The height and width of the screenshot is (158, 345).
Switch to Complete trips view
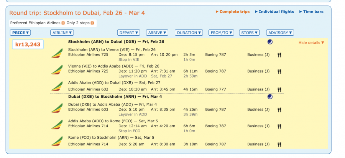coord(233,12)
